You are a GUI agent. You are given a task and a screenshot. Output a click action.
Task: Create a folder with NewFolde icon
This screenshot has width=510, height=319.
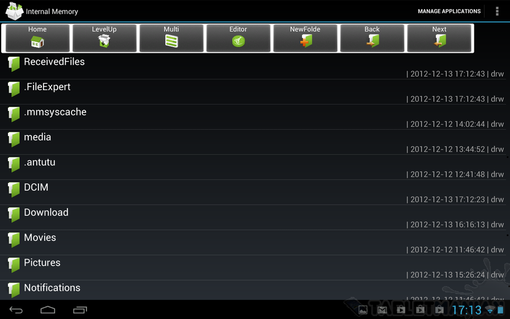tap(305, 41)
